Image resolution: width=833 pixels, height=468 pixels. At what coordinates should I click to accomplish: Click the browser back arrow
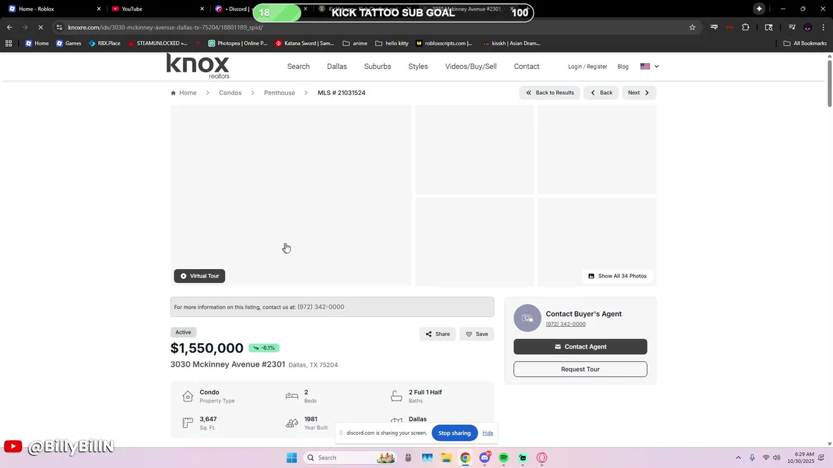point(9,27)
